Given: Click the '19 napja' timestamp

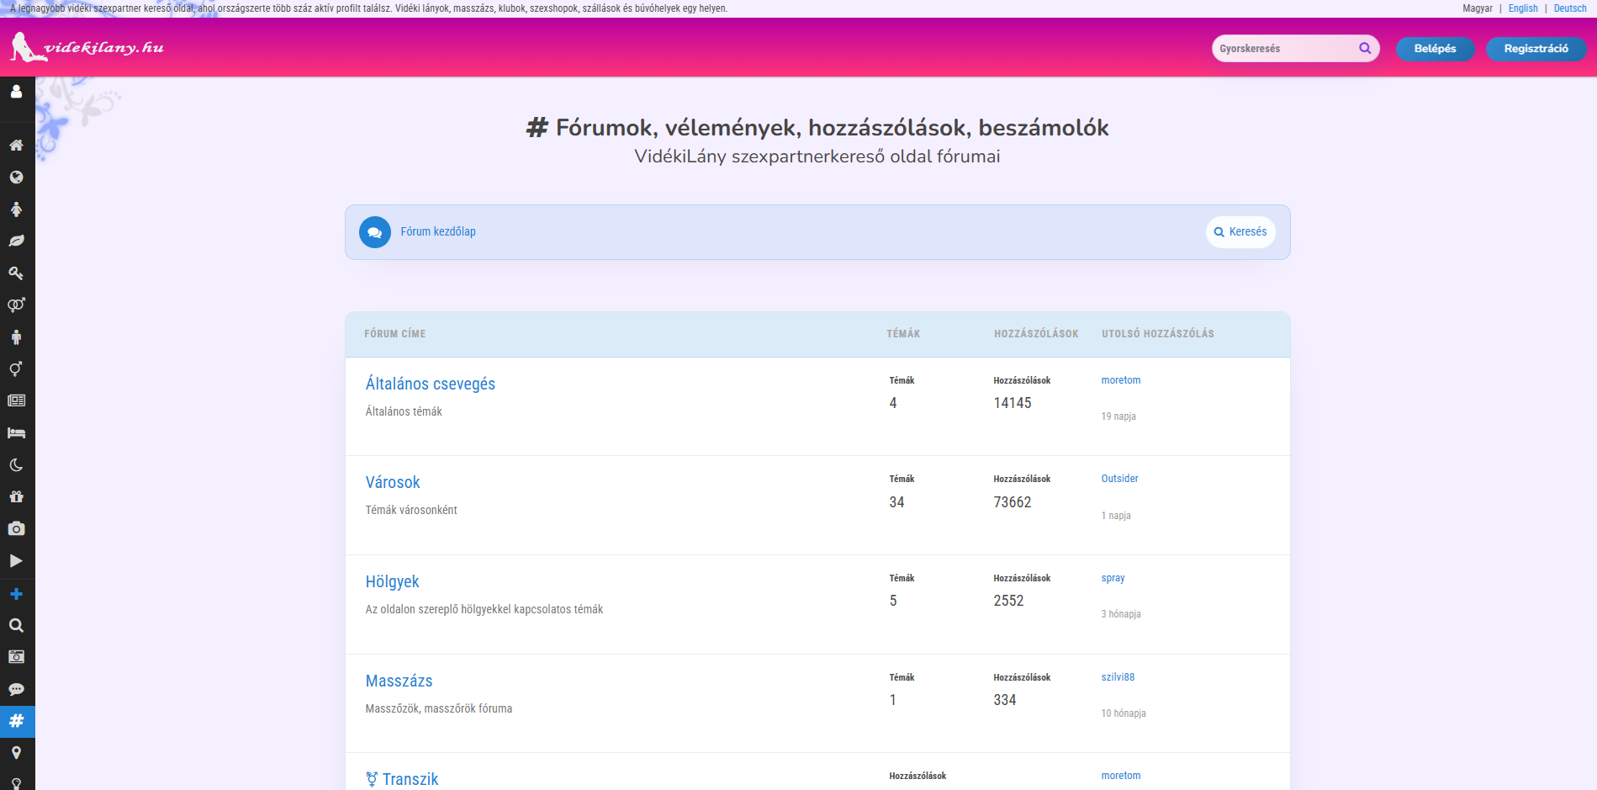Looking at the screenshot, I should pos(1118,416).
